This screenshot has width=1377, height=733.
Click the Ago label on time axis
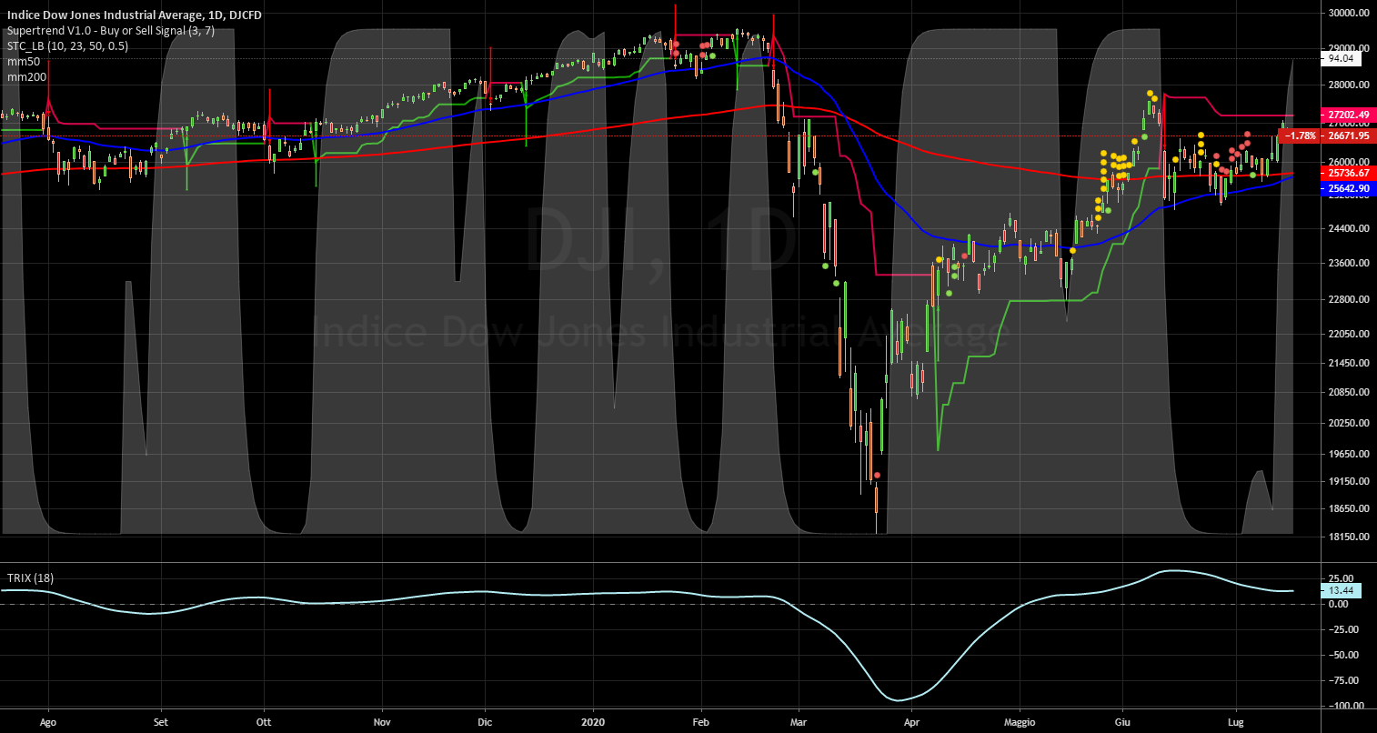pos(49,720)
